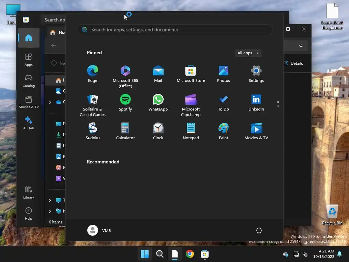
Task: Open Edge from pinned apps
Action: tap(93, 74)
